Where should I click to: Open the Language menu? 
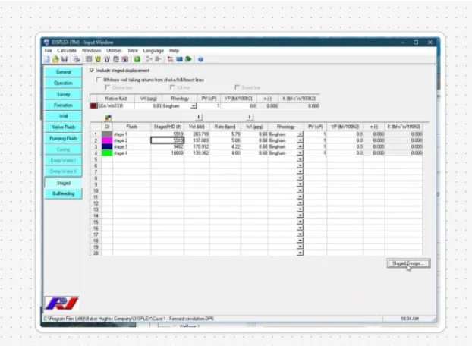pos(153,51)
